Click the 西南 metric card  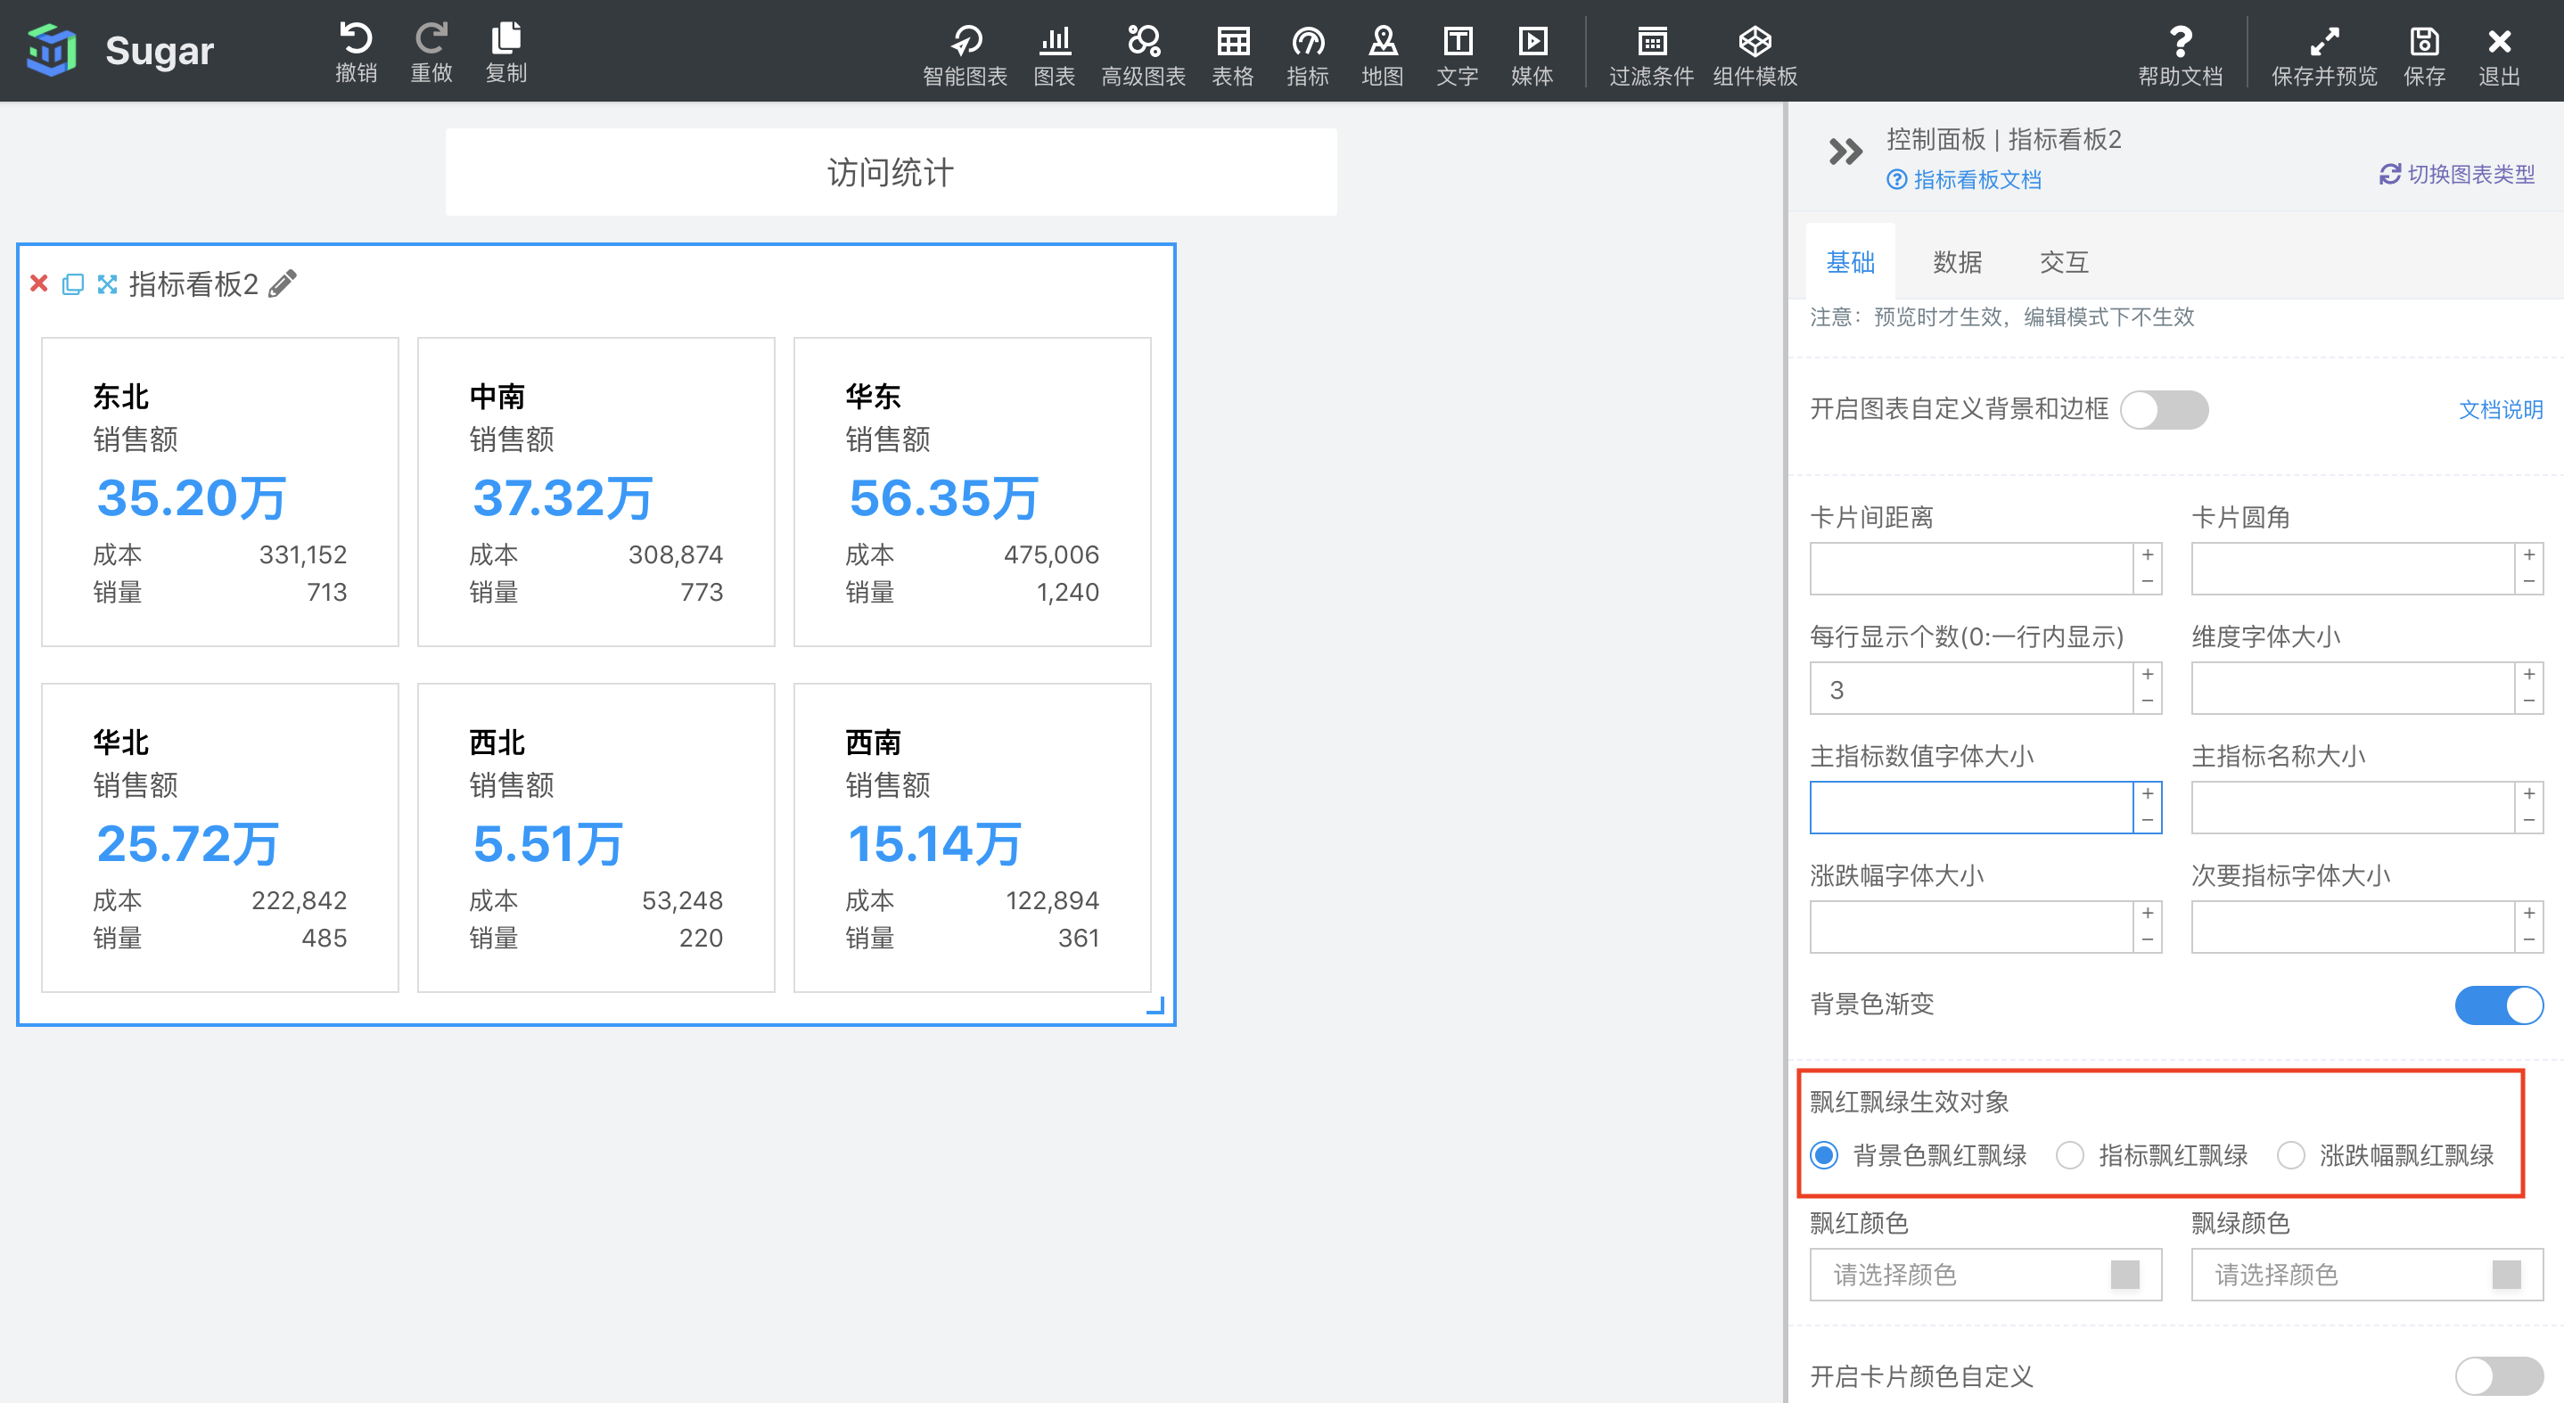point(972,838)
